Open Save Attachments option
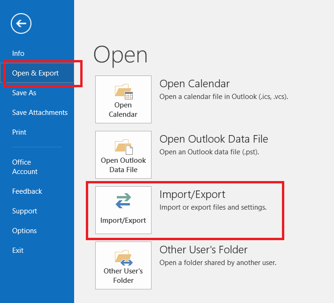This screenshot has width=334, height=303. click(x=40, y=113)
